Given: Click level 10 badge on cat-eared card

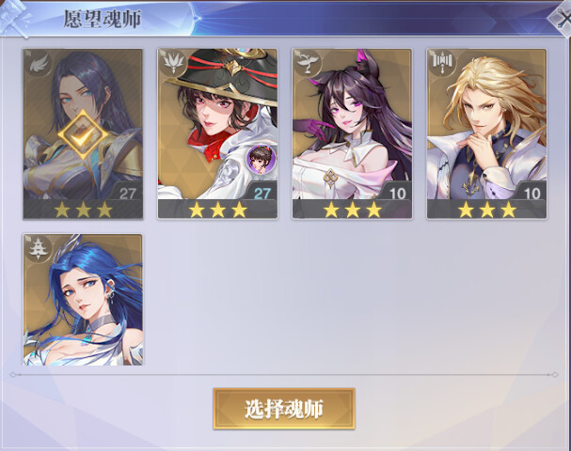Looking at the screenshot, I should [x=397, y=194].
